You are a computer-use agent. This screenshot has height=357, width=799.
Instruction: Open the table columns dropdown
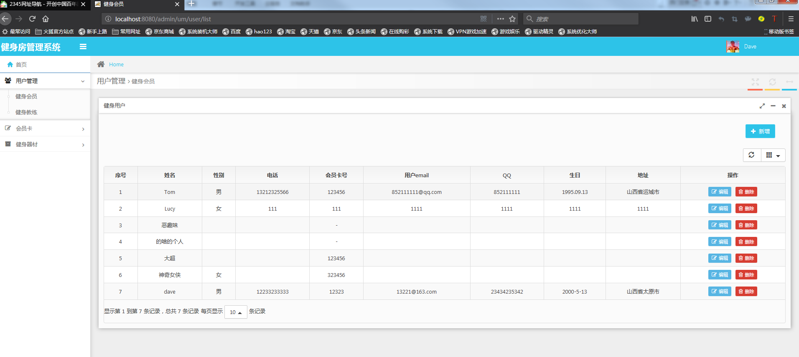(773, 155)
